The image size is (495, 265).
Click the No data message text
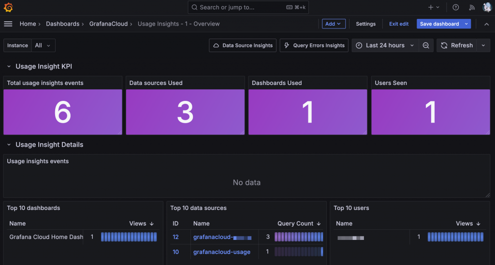tap(247, 182)
